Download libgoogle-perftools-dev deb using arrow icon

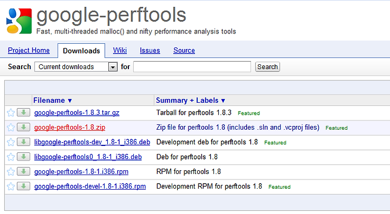coord(23,142)
